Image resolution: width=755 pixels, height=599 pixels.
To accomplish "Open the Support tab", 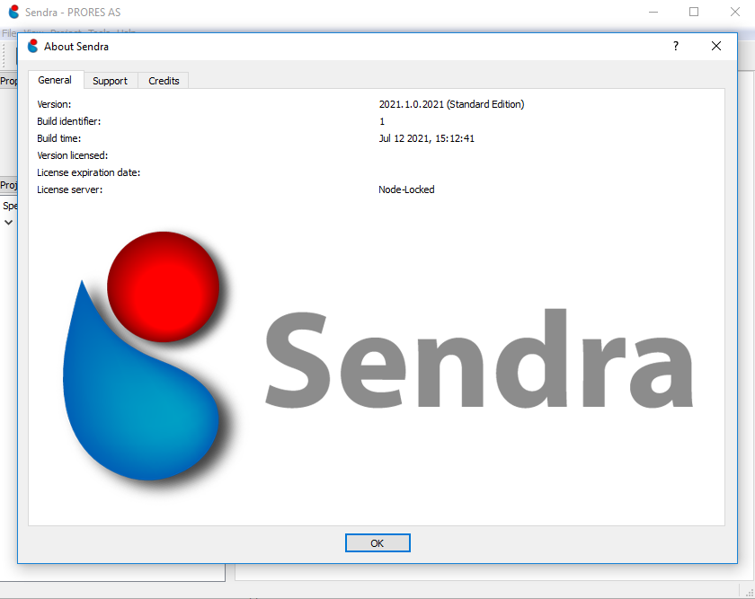I will pyautogui.click(x=110, y=81).
